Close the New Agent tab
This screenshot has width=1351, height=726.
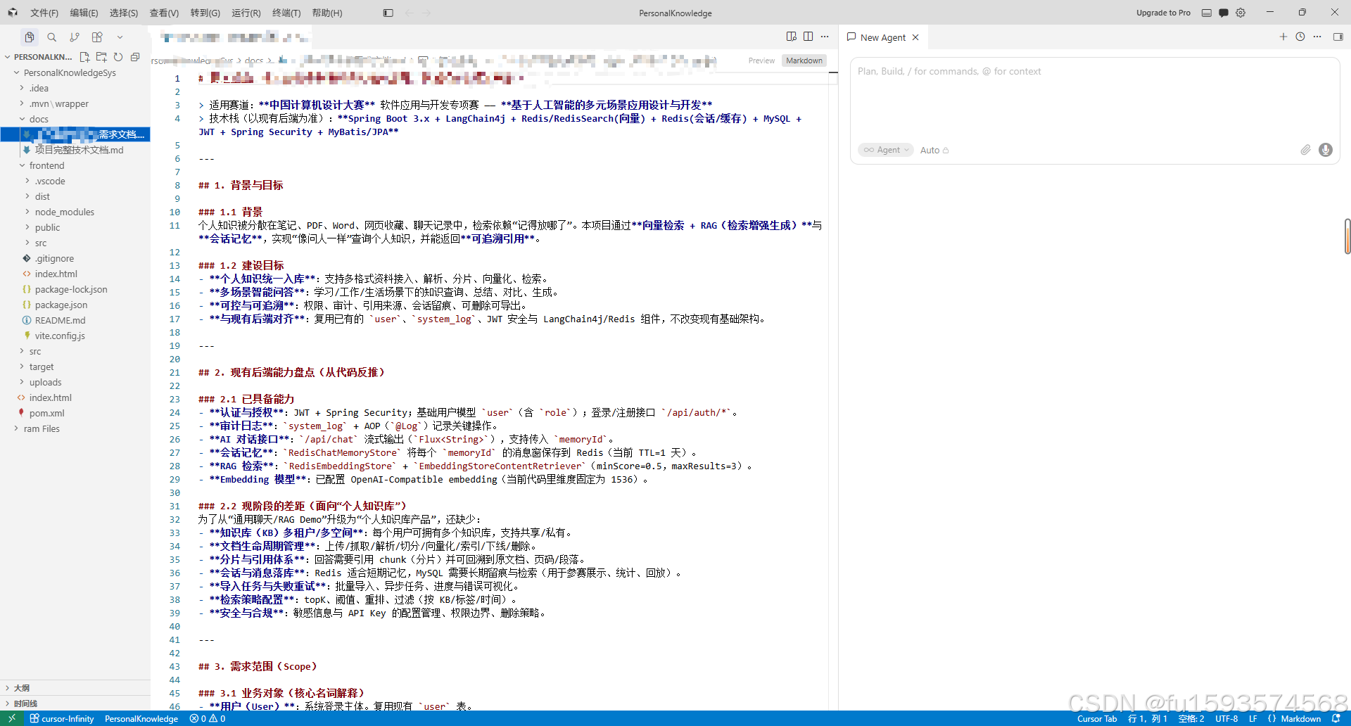[915, 37]
